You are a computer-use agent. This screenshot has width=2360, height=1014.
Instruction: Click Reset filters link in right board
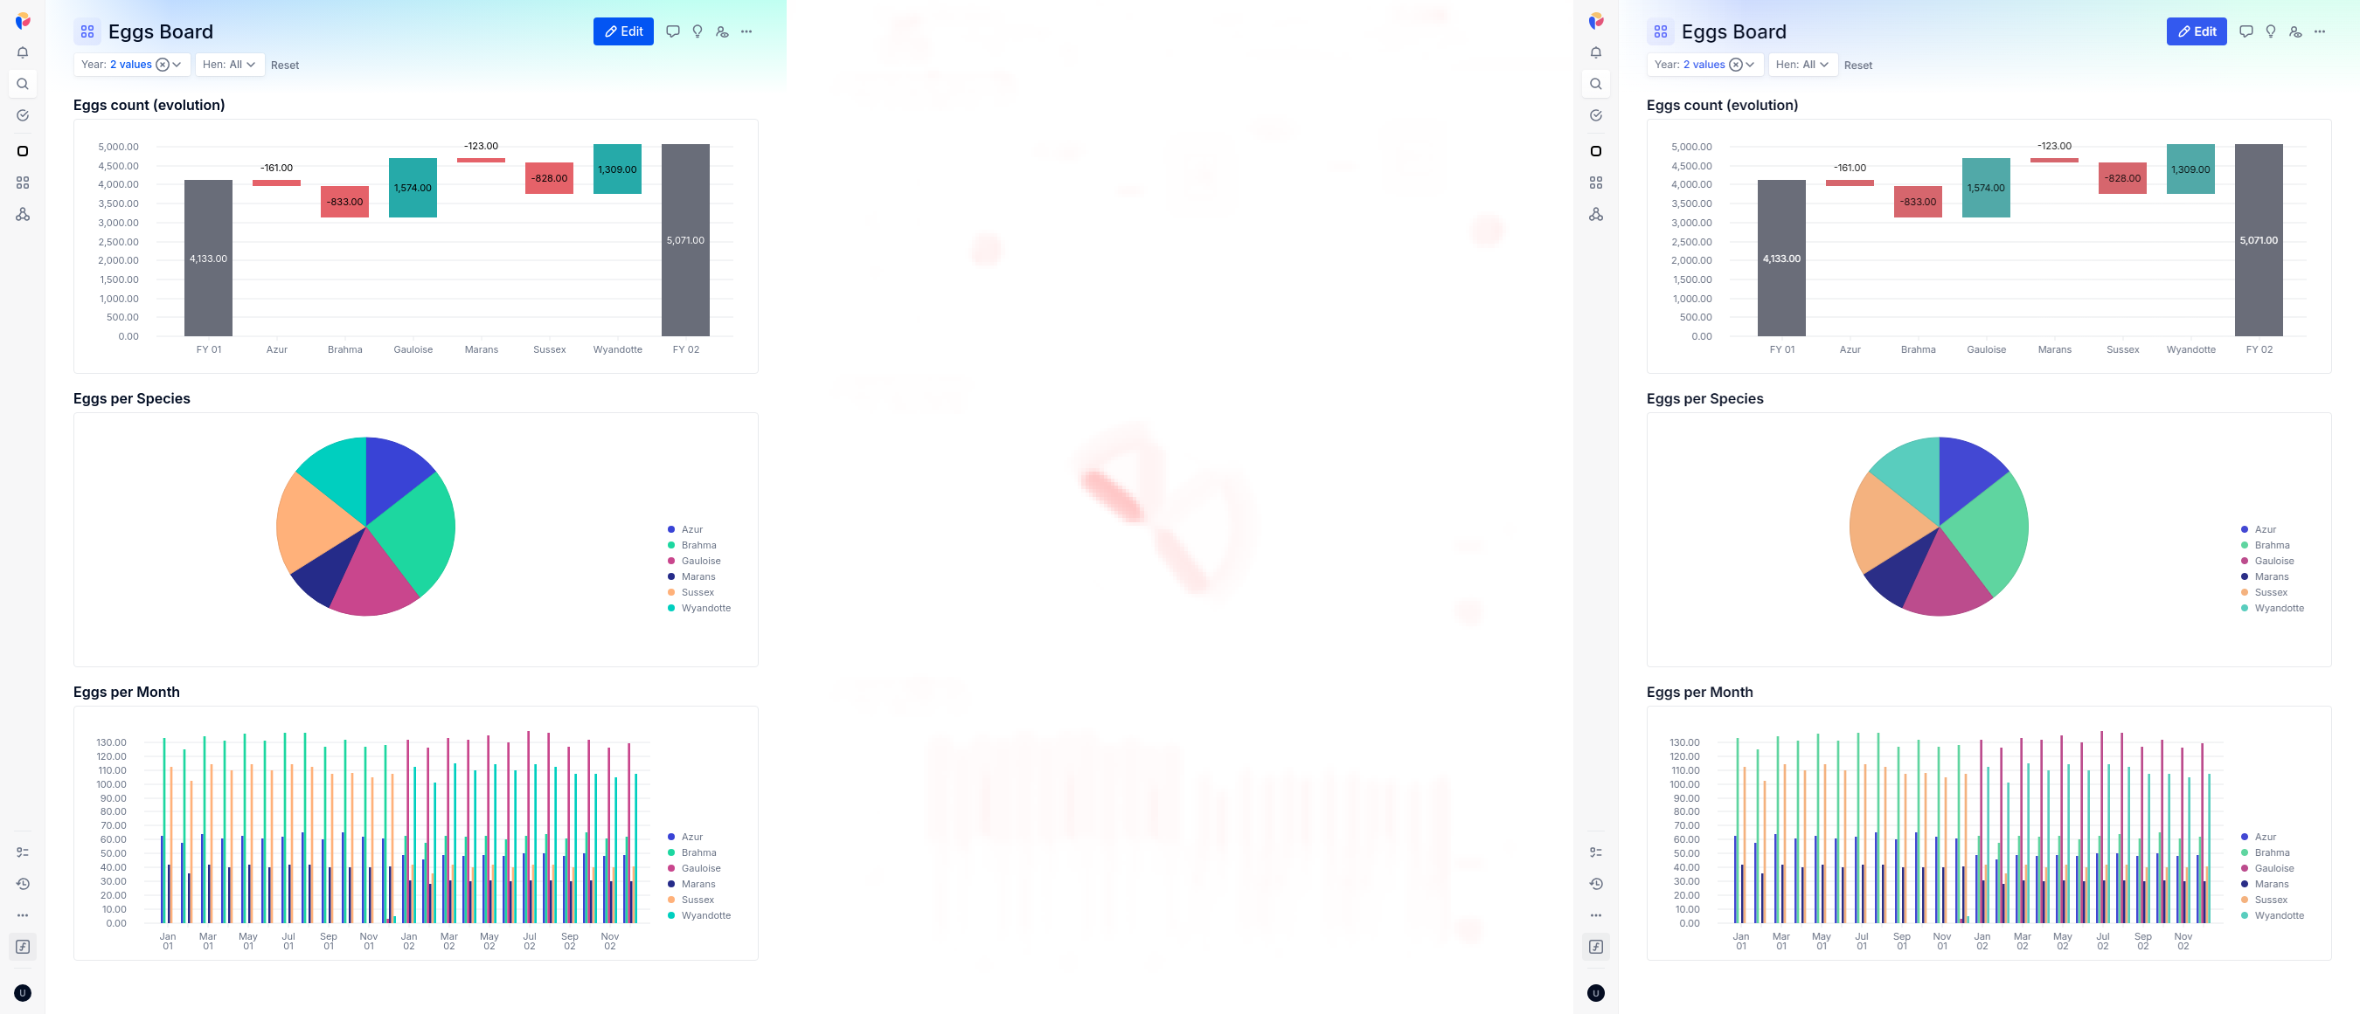[x=1858, y=65]
